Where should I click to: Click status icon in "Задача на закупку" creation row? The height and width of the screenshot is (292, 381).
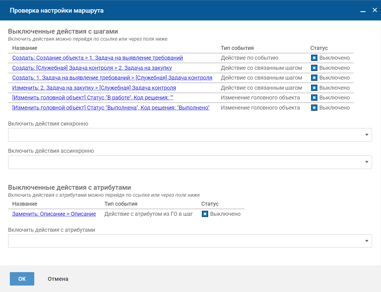314,68
